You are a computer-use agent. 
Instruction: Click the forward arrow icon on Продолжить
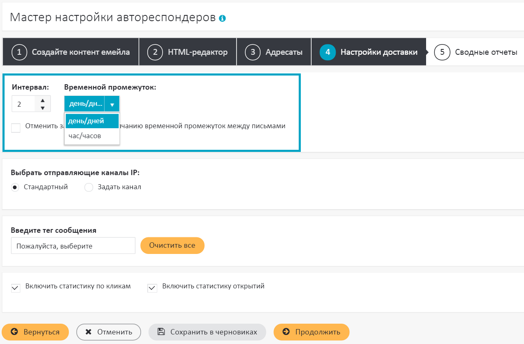pyautogui.click(x=286, y=332)
